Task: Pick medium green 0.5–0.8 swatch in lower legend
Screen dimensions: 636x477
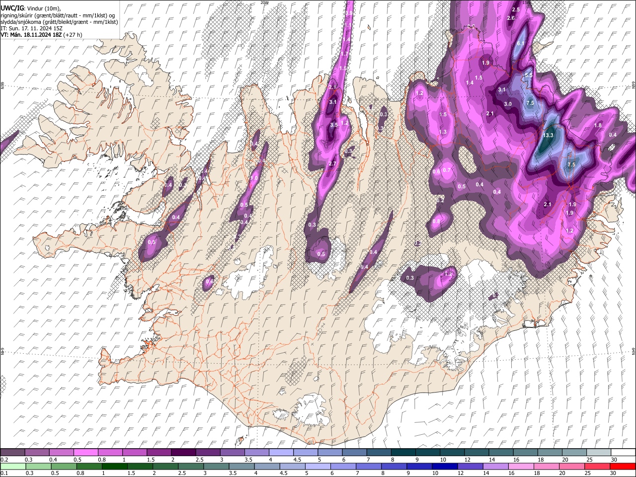Action: coord(63,466)
